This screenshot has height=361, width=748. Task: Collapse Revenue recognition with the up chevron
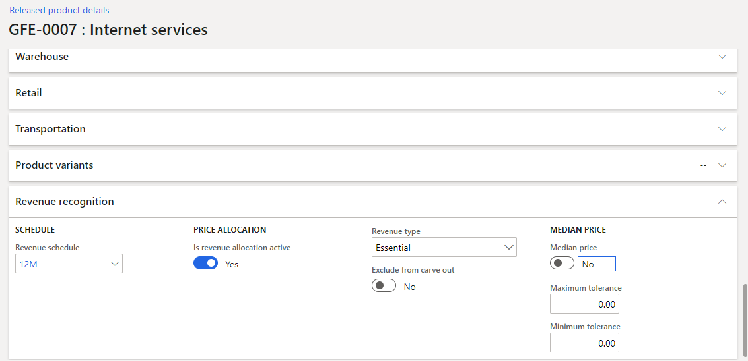[722, 202]
